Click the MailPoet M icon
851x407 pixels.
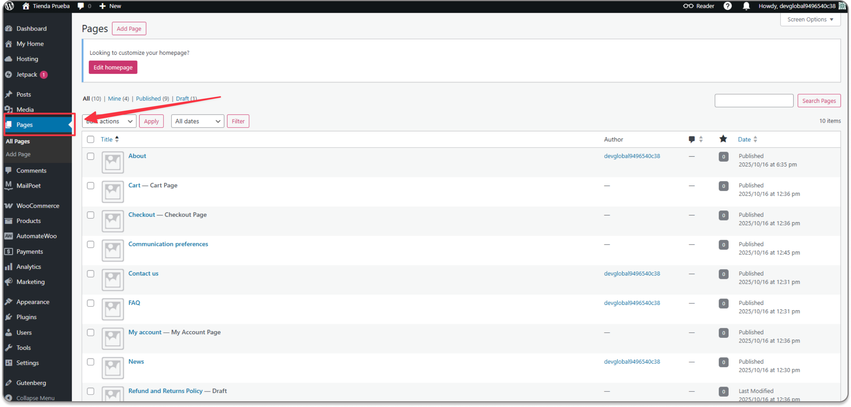tap(9, 185)
